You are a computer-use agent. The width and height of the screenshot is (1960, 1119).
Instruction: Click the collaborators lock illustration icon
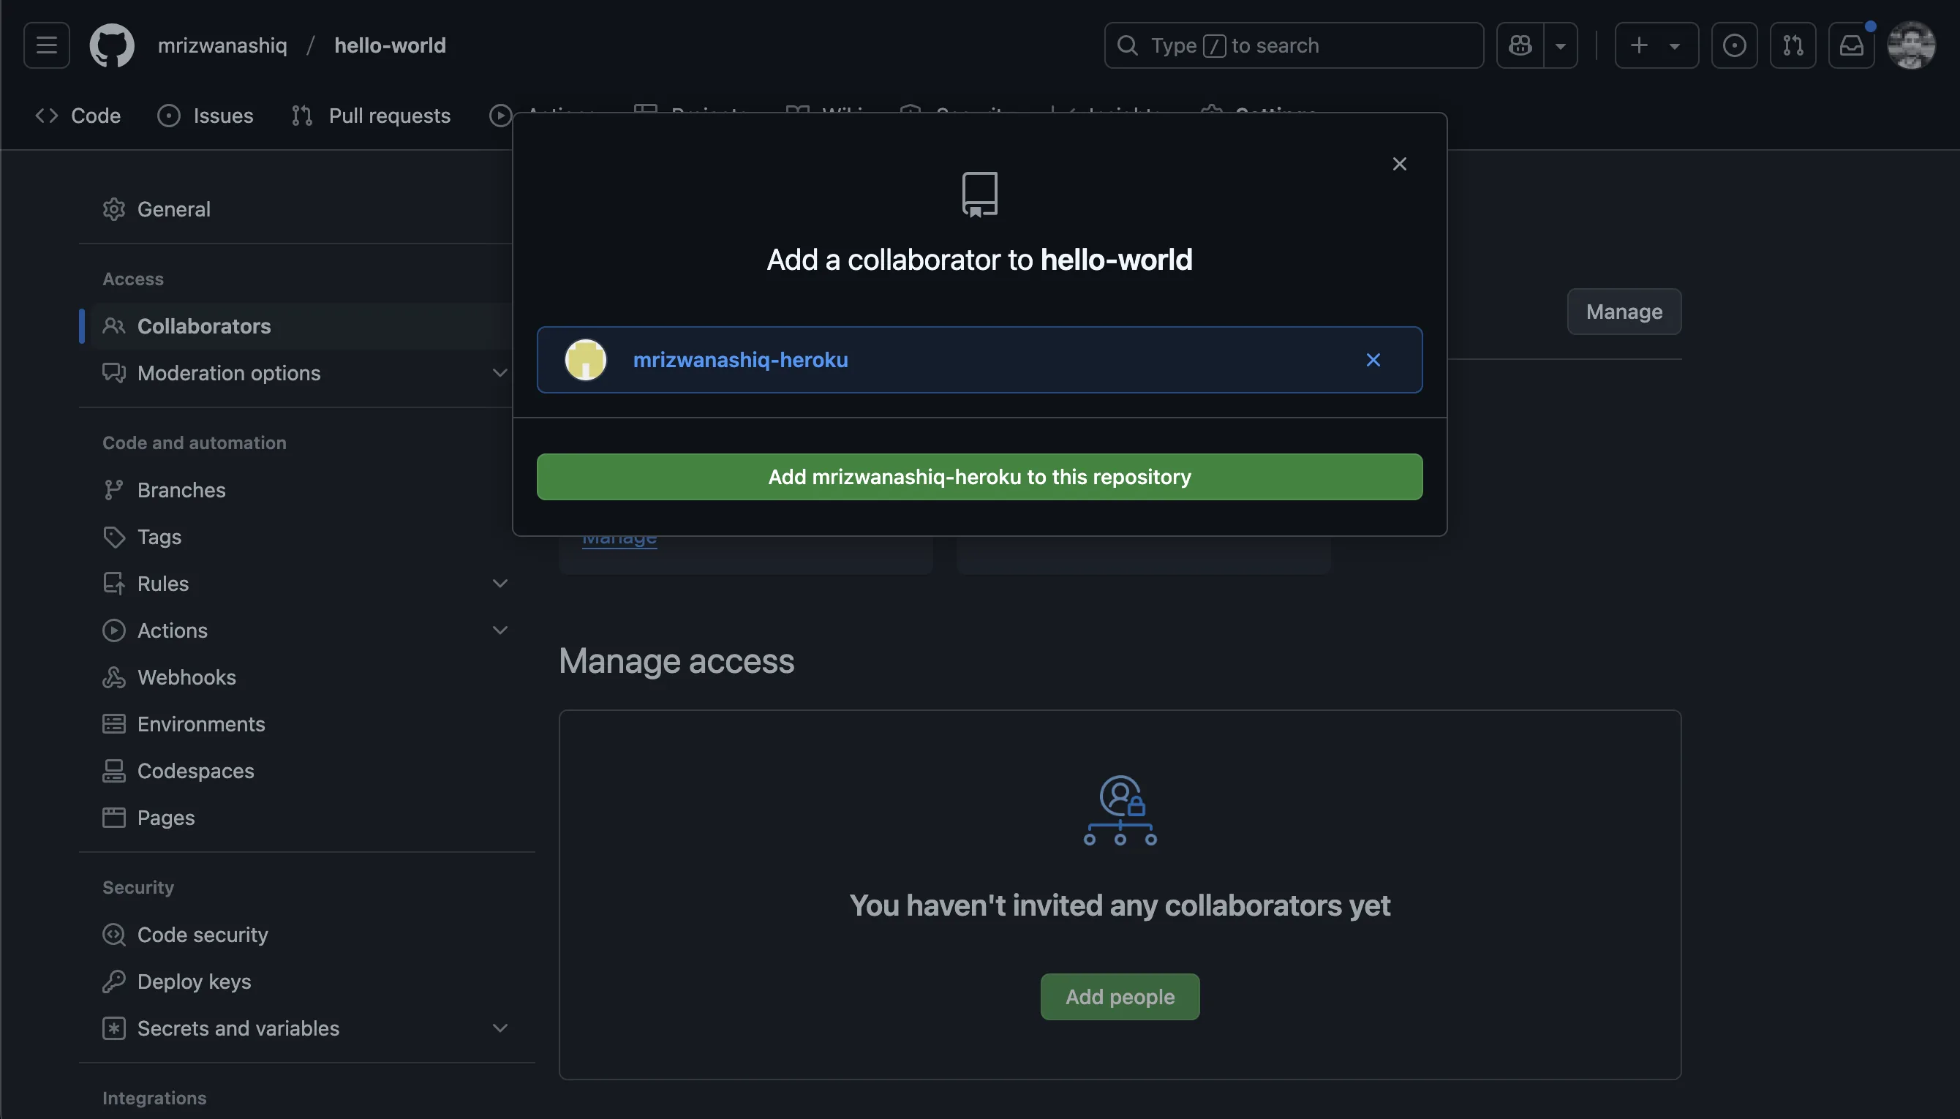tap(1120, 811)
